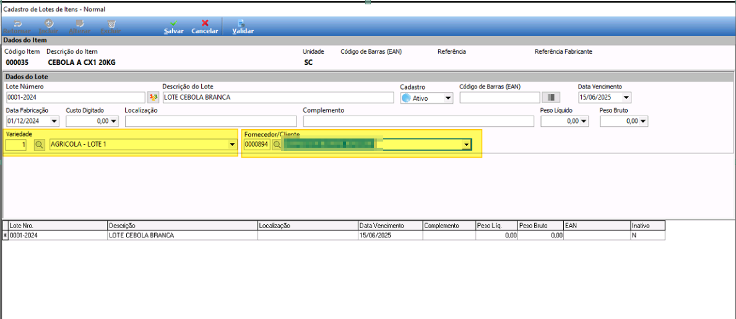Click the item code 000035
Viewport: 736px width, 319px height.
click(15, 62)
